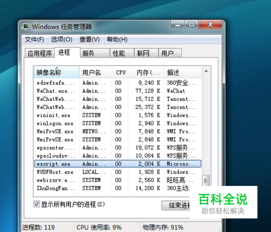Minimize the Task Manager window
Viewport: 271px width, 232px height.
click(x=178, y=25)
